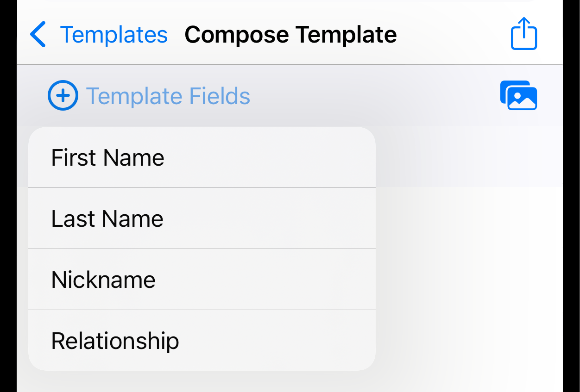Add Nickname placeholder to the template
Image resolution: width=580 pixels, height=392 pixels.
coord(202,280)
